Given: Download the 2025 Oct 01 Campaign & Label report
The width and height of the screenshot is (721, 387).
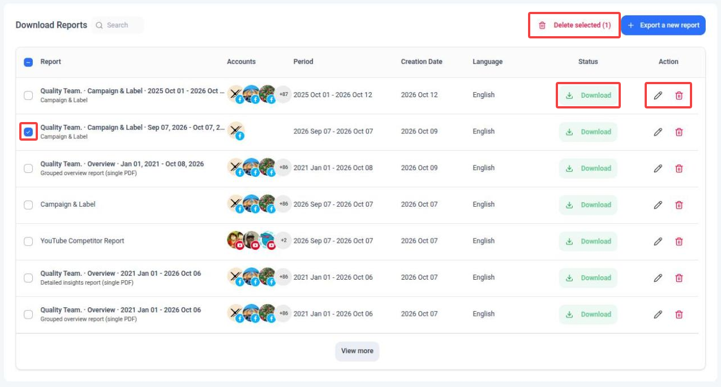Looking at the screenshot, I should tap(588, 95).
